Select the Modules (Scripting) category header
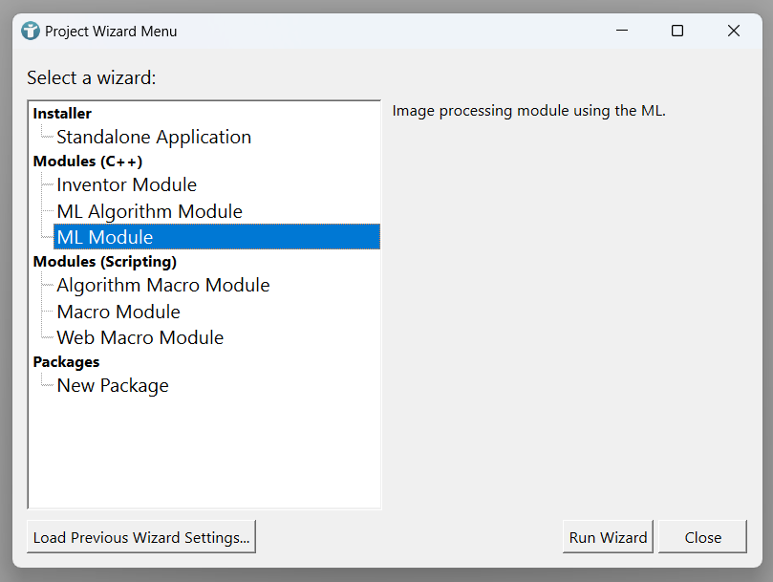This screenshot has width=773, height=582. coord(104,262)
